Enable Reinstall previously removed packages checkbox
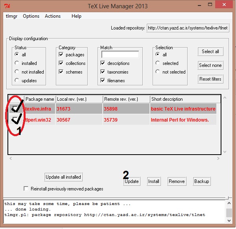Screen dimensions: 236x229 [x=26, y=188]
